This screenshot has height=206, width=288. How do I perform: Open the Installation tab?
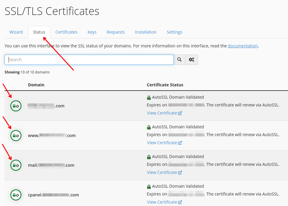pos(146,32)
